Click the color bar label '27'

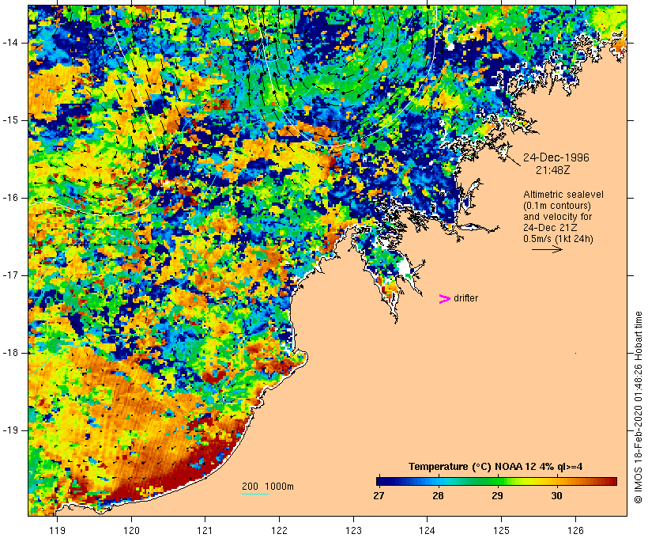[x=379, y=495]
